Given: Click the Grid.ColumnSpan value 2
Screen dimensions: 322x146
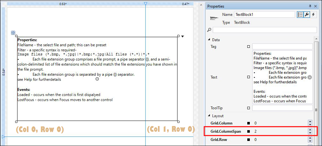Looking at the screenshot, I should (256, 131).
